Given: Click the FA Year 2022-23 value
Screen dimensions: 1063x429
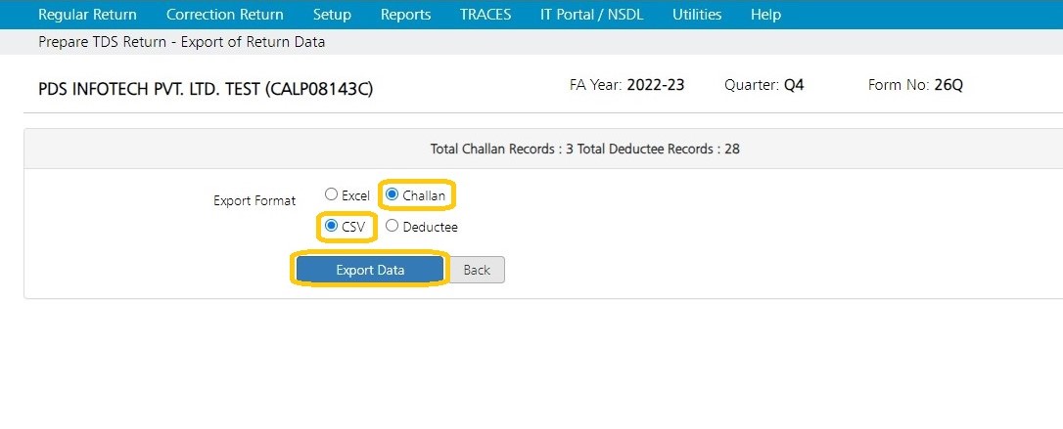Looking at the screenshot, I should pos(656,85).
